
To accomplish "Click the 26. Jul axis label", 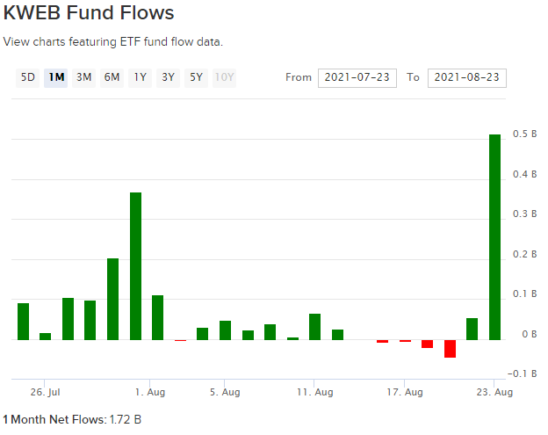I will [44, 392].
